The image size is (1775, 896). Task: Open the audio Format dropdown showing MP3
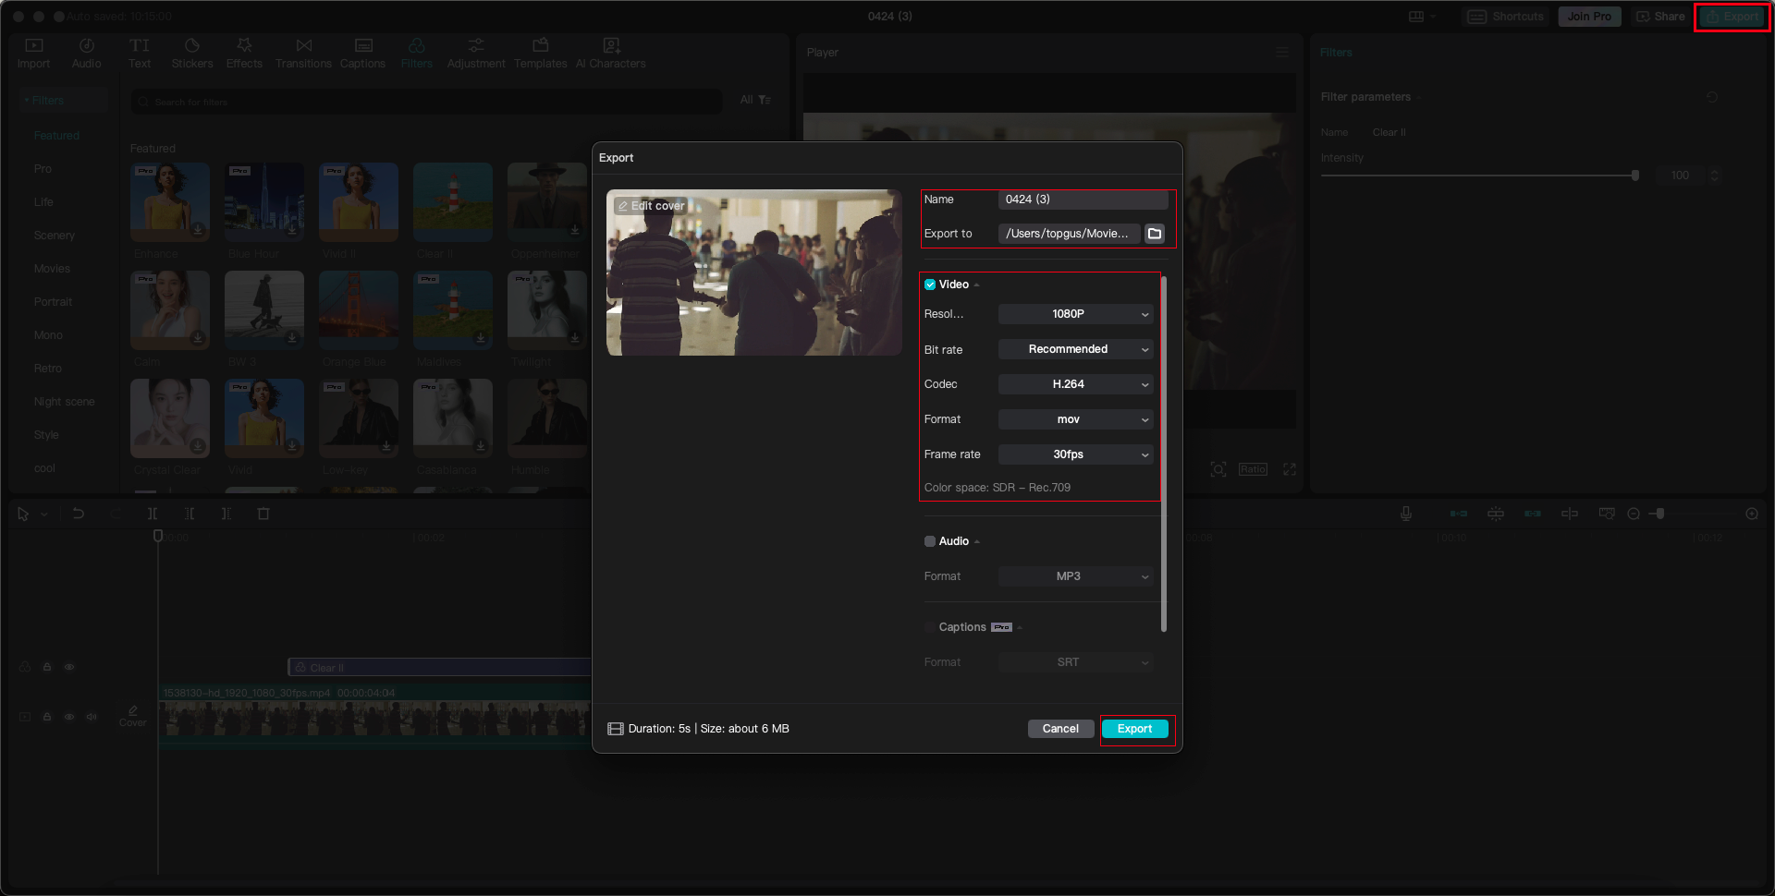[1076, 576]
